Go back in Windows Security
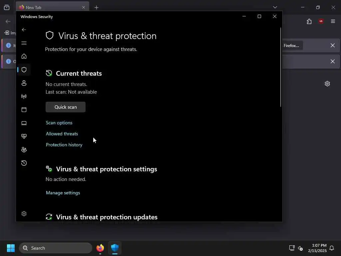This screenshot has width=341, height=256. (x=24, y=30)
